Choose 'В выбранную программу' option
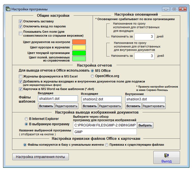The height and width of the screenshot is (170, 192). click(26, 124)
